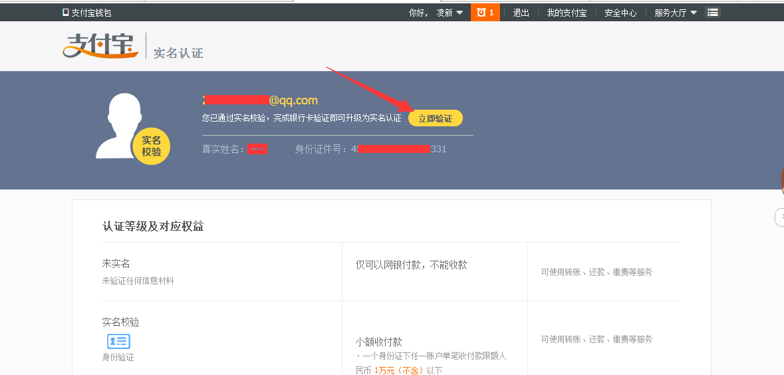Screen dimensions: 784x375
Task: Click the 实名认证 header title
Action: point(178,53)
